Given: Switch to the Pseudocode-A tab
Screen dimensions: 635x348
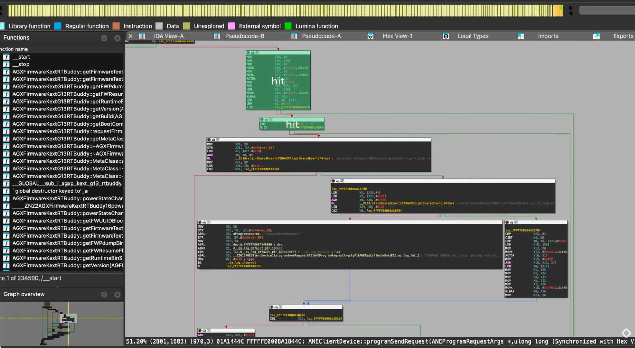Looking at the screenshot, I should [321, 36].
